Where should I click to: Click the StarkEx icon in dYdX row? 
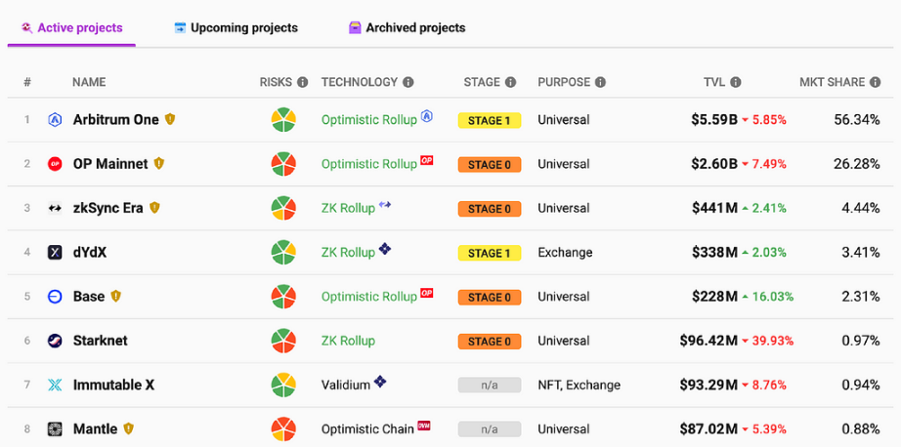pos(385,249)
